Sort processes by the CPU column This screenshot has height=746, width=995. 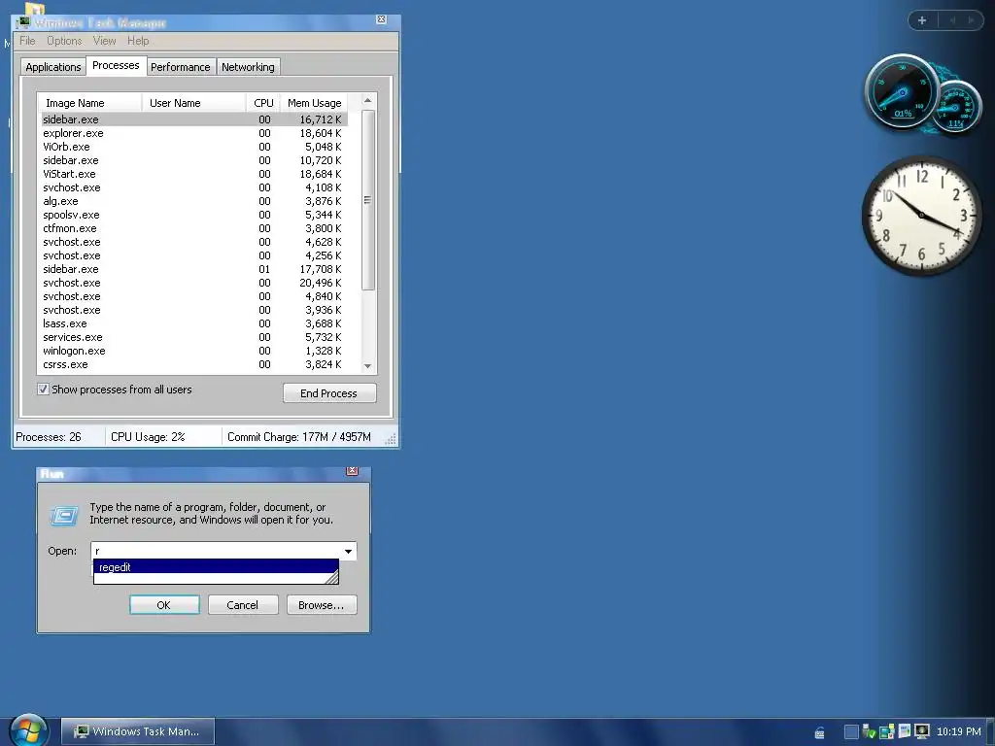(x=262, y=103)
